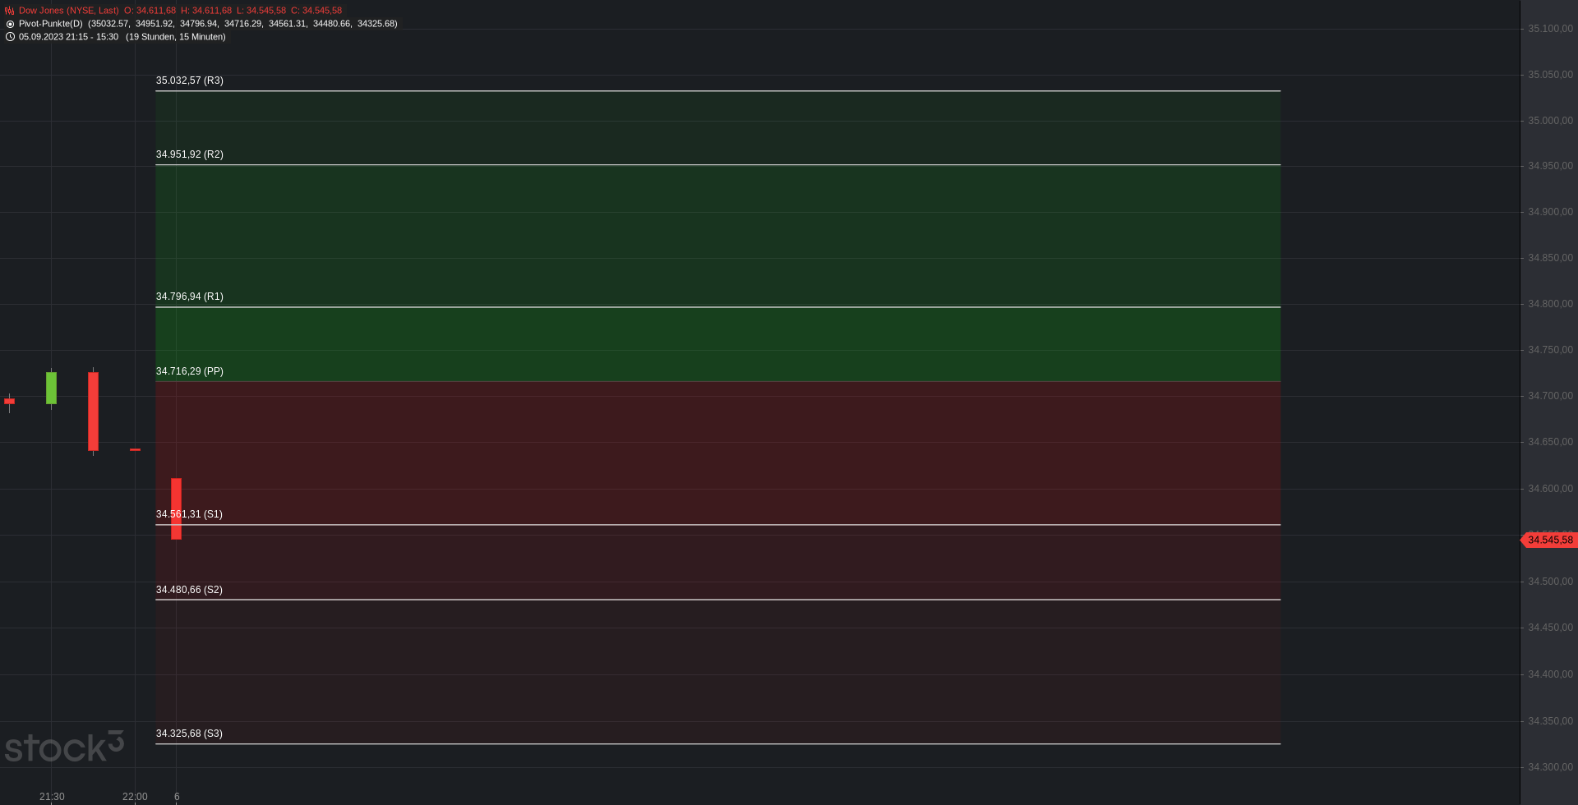
Task: Click the clock icon beside date range
Action: [x=10, y=37]
